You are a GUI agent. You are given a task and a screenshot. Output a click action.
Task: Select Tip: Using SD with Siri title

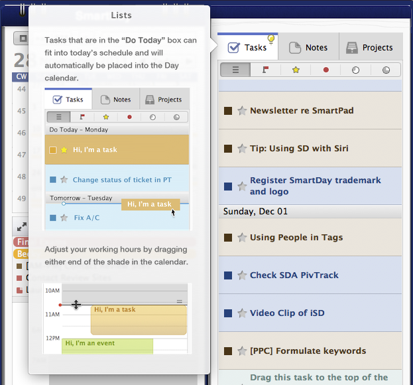(299, 149)
